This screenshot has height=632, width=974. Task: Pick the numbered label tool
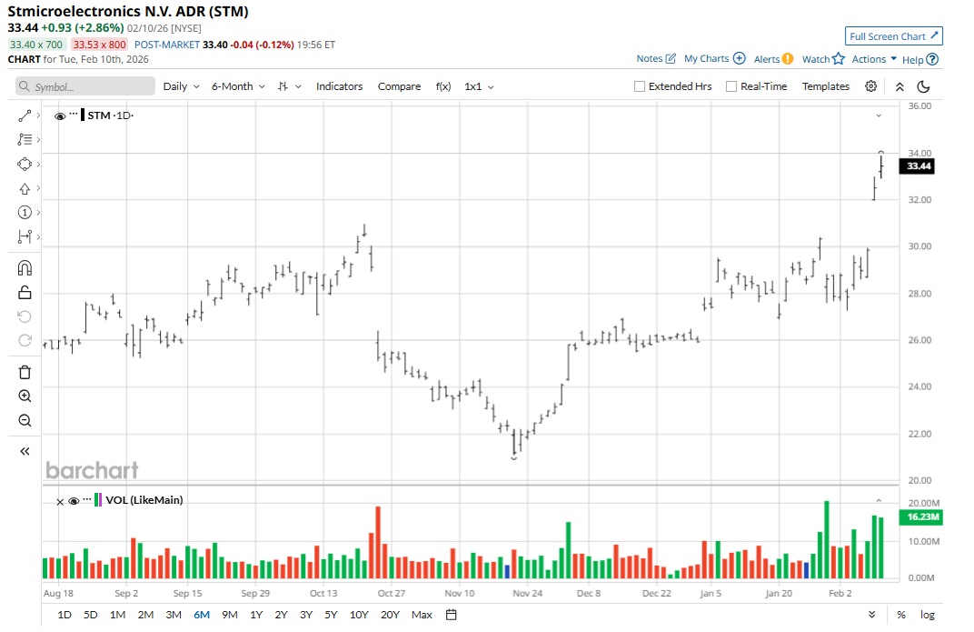click(x=25, y=213)
